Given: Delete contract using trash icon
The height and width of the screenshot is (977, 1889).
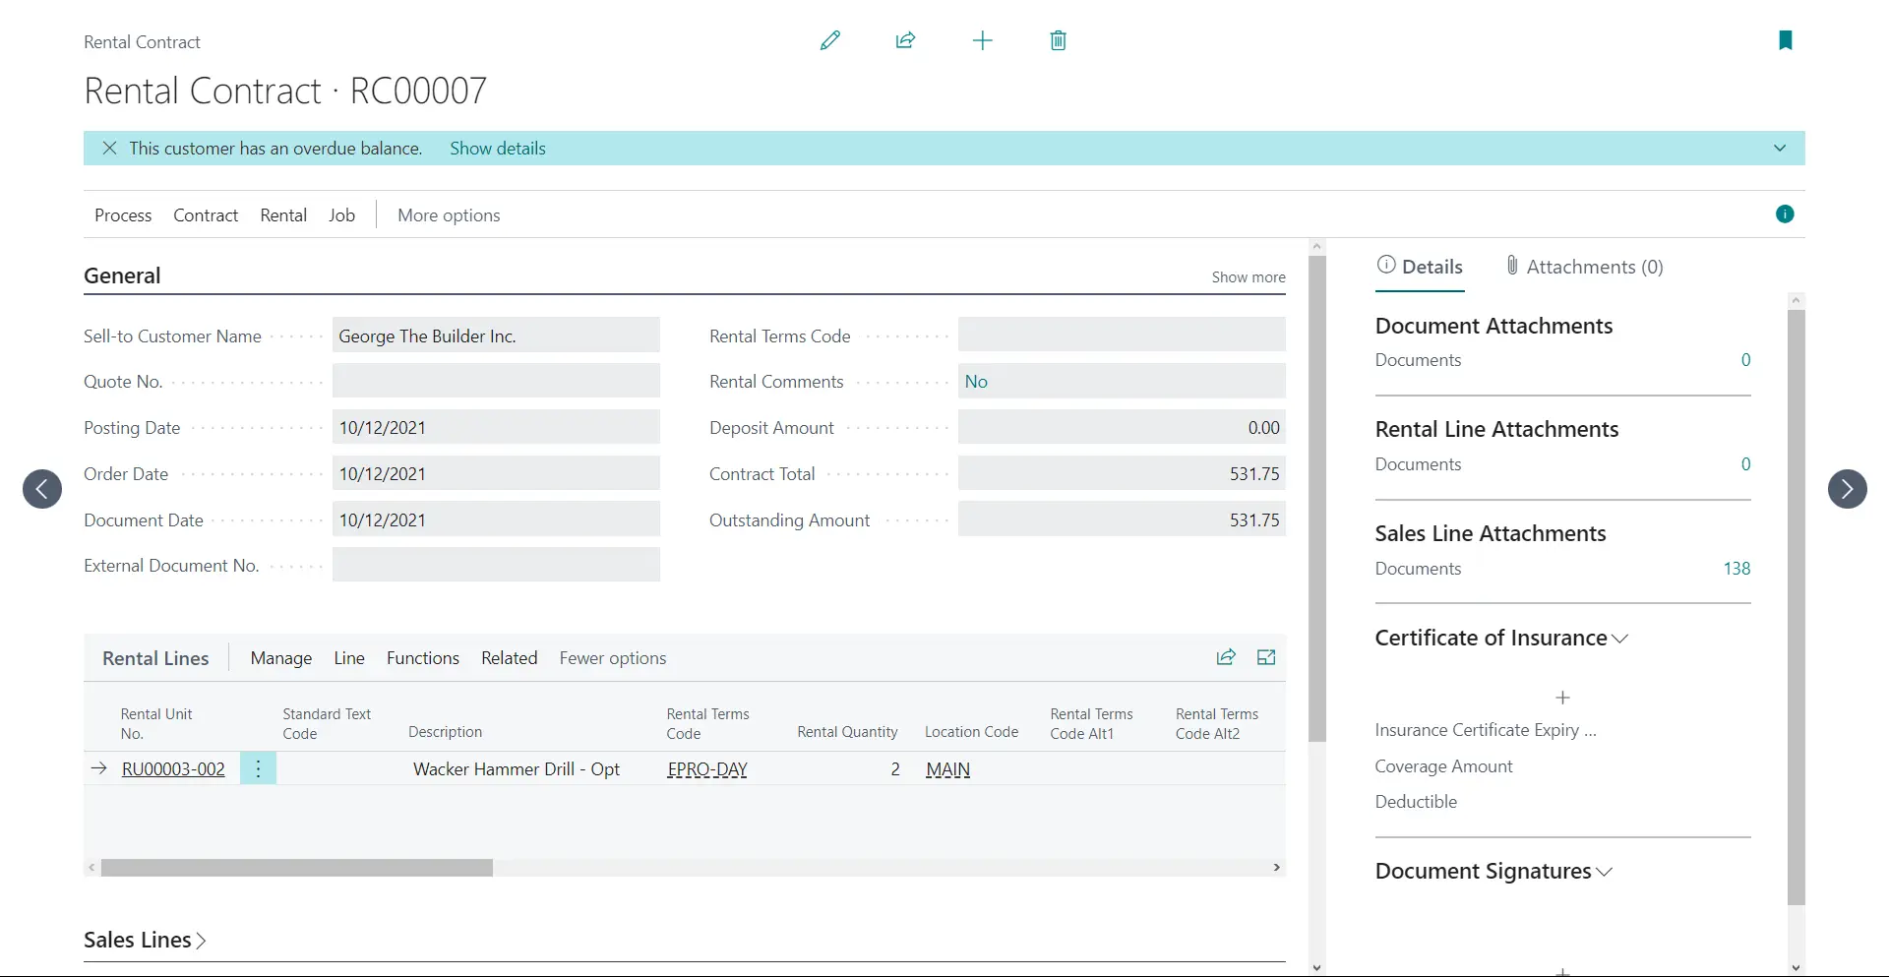Looking at the screenshot, I should [1058, 40].
